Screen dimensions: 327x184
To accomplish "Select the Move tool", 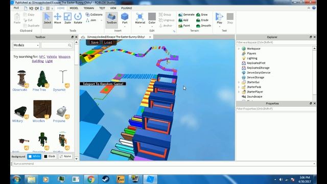I will click(57, 18).
